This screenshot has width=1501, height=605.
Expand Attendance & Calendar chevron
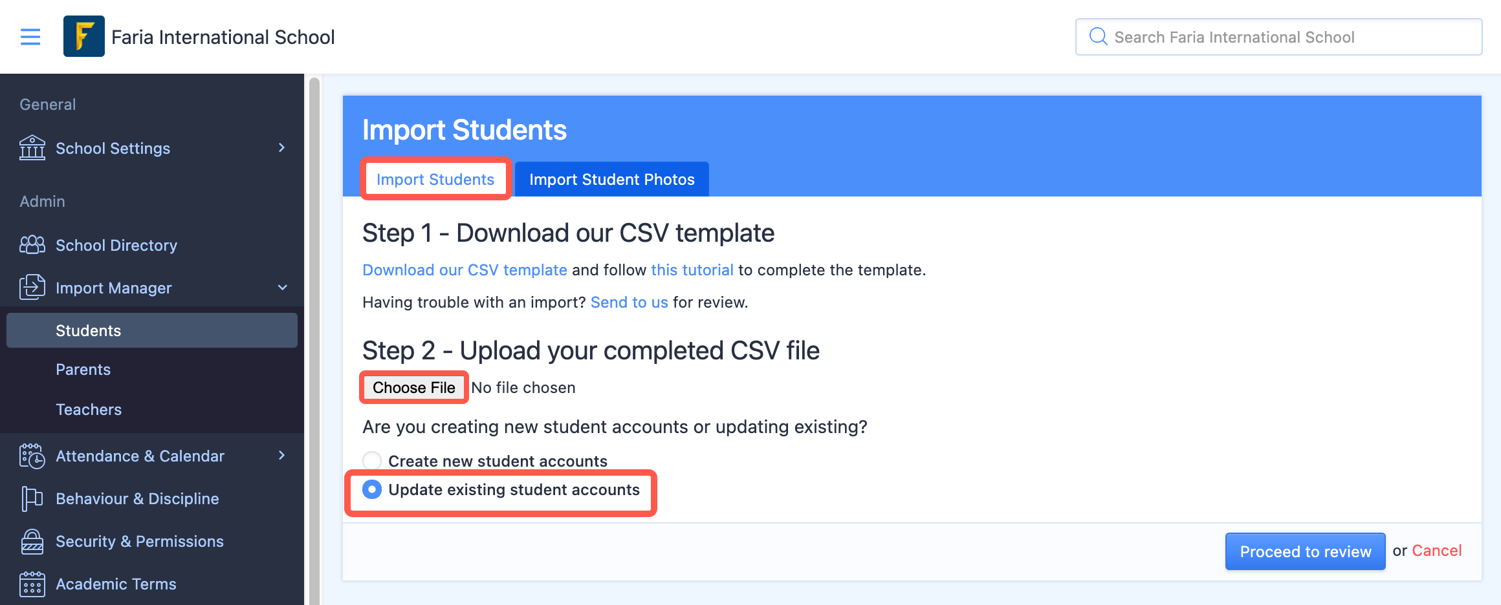click(281, 456)
